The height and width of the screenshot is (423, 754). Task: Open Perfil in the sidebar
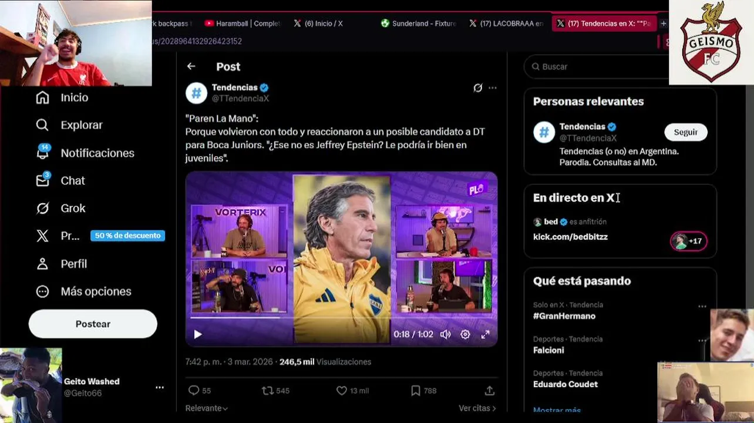point(61,264)
